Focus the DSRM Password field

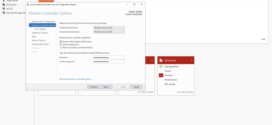(x=109, y=57)
